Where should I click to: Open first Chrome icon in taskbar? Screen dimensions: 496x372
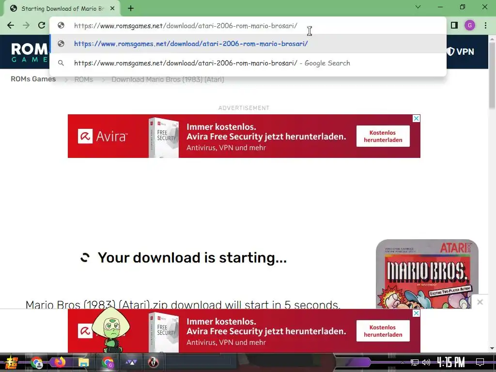(37, 362)
